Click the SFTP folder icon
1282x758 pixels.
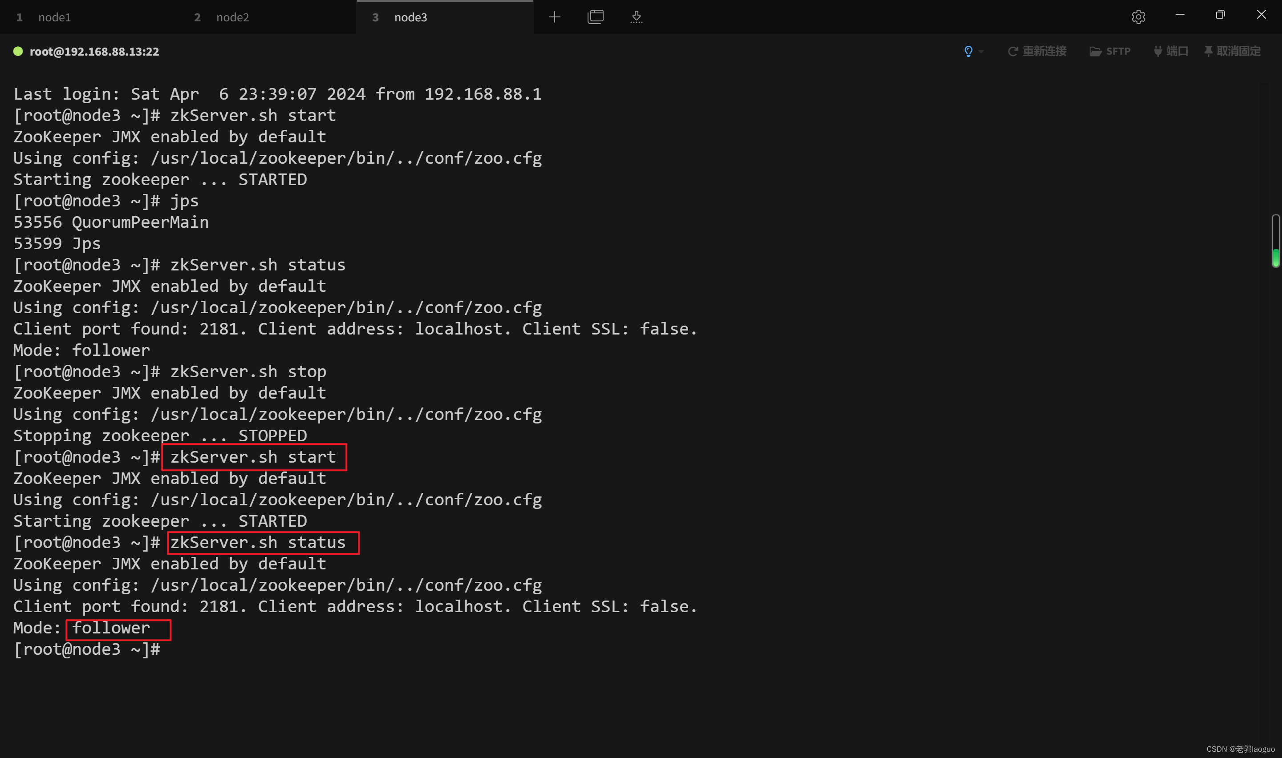[x=1095, y=51]
